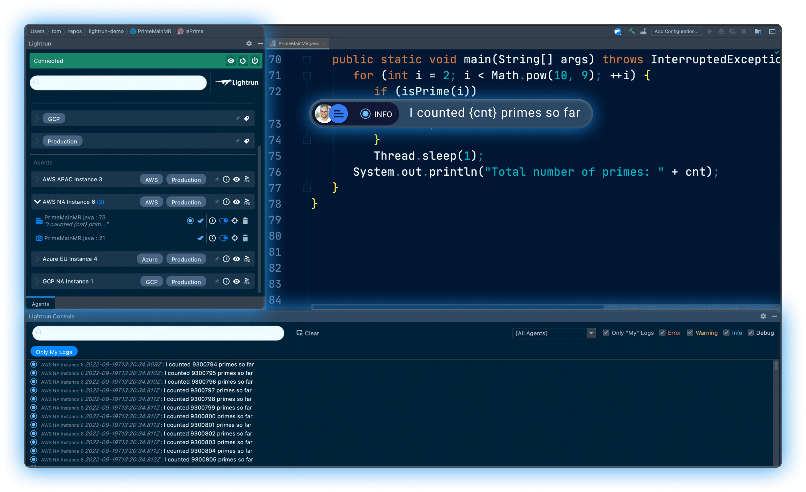
Task: Click the power disconnect icon in Connected bar
Action: click(255, 61)
